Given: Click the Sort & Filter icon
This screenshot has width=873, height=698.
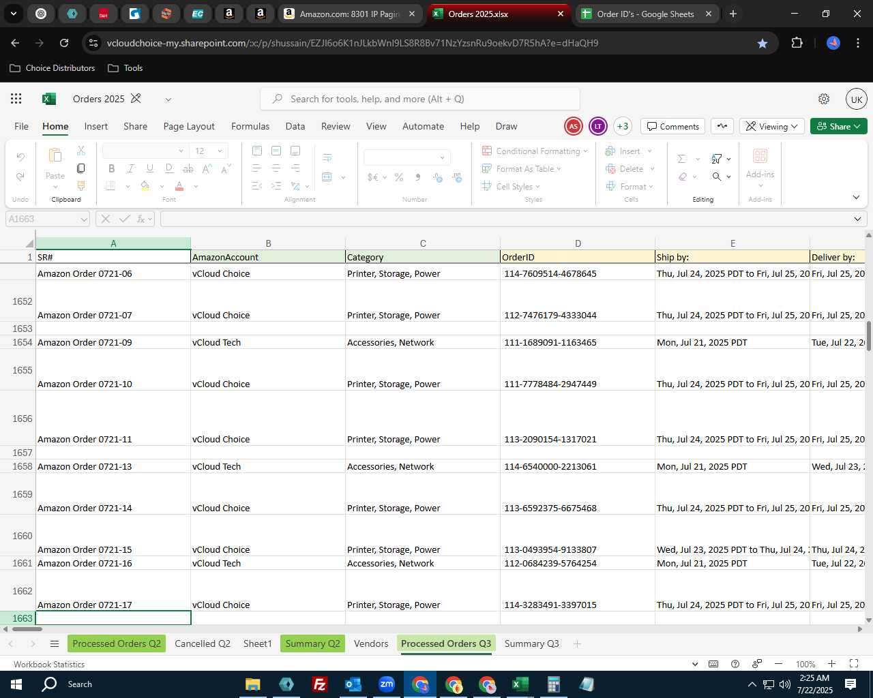Looking at the screenshot, I should (717, 159).
